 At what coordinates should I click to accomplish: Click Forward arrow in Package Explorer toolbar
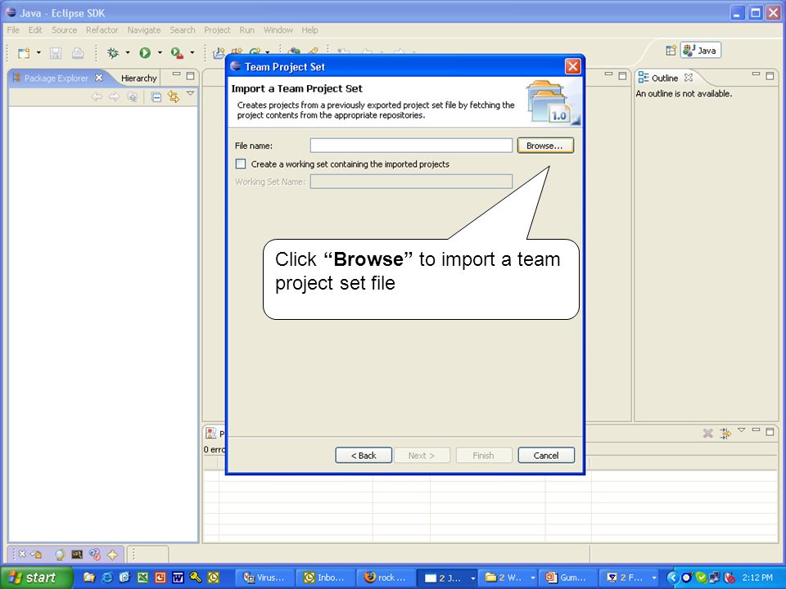pyautogui.click(x=115, y=97)
